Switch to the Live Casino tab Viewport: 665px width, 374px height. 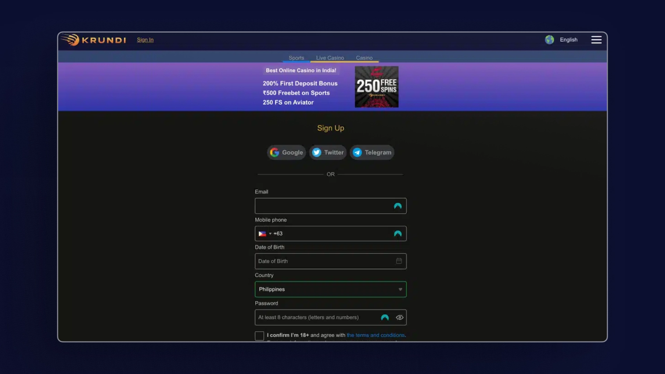point(330,58)
